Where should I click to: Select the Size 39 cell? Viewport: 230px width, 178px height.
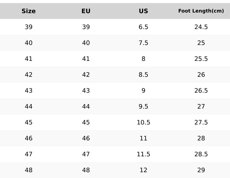29,27
